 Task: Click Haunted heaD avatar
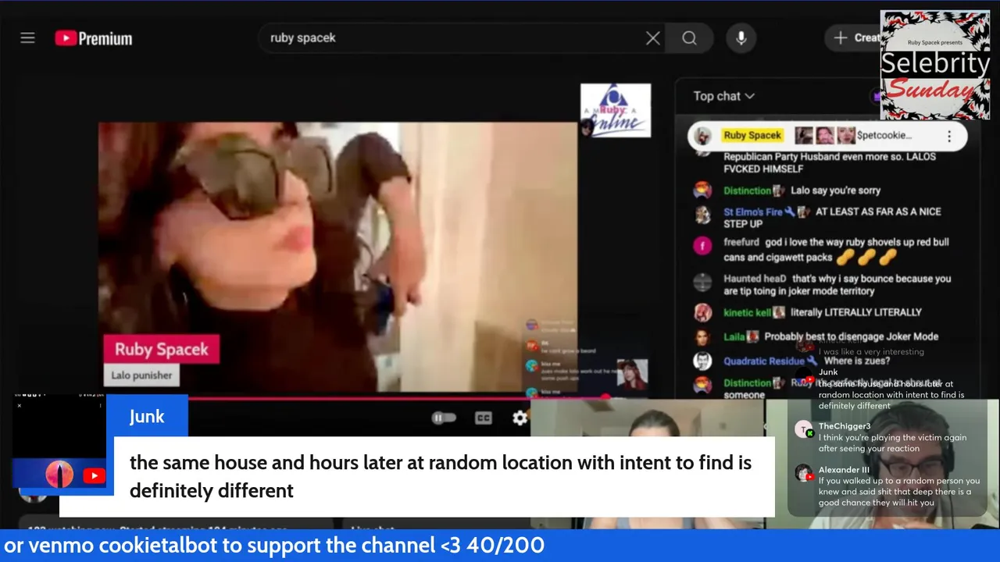(702, 283)
